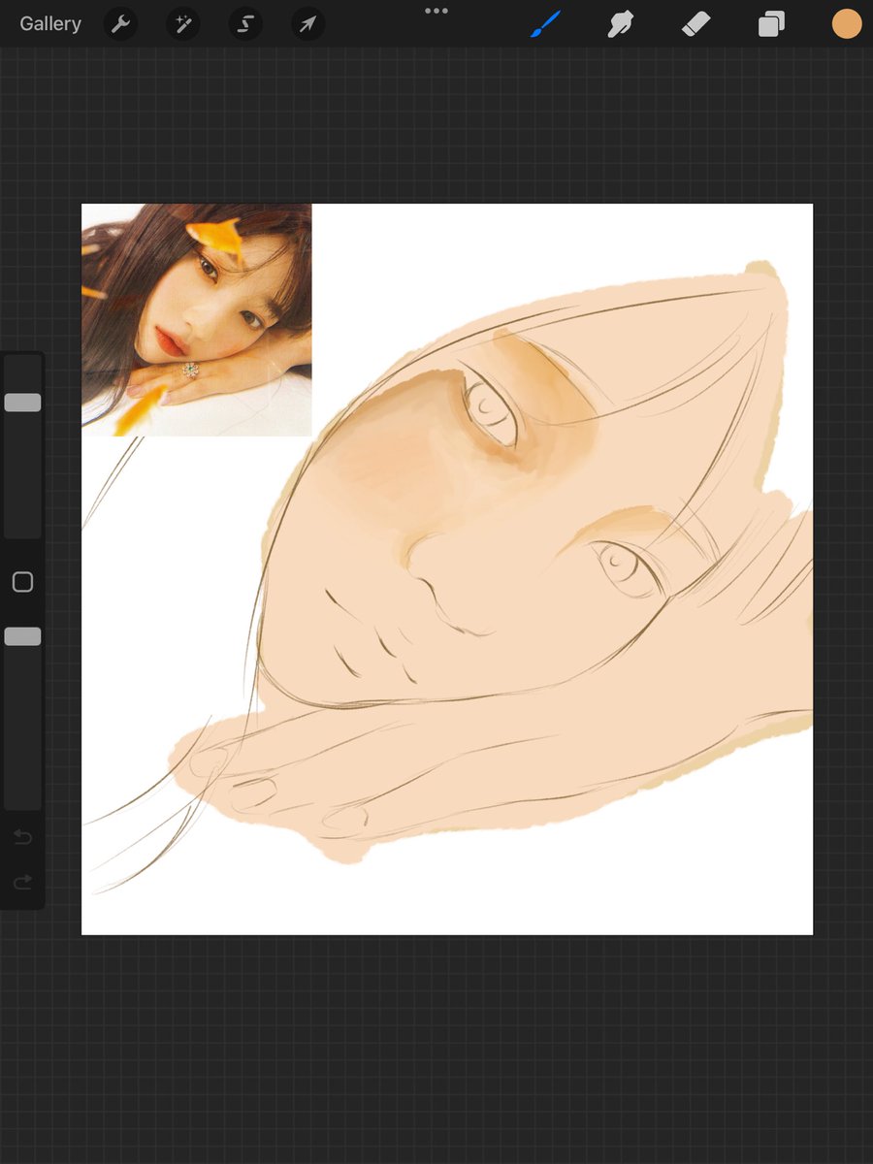This screenshot has width=873, height=1164.
Task: Tap the reference photo in the canvas corner
Action: [x=196, y=320]
